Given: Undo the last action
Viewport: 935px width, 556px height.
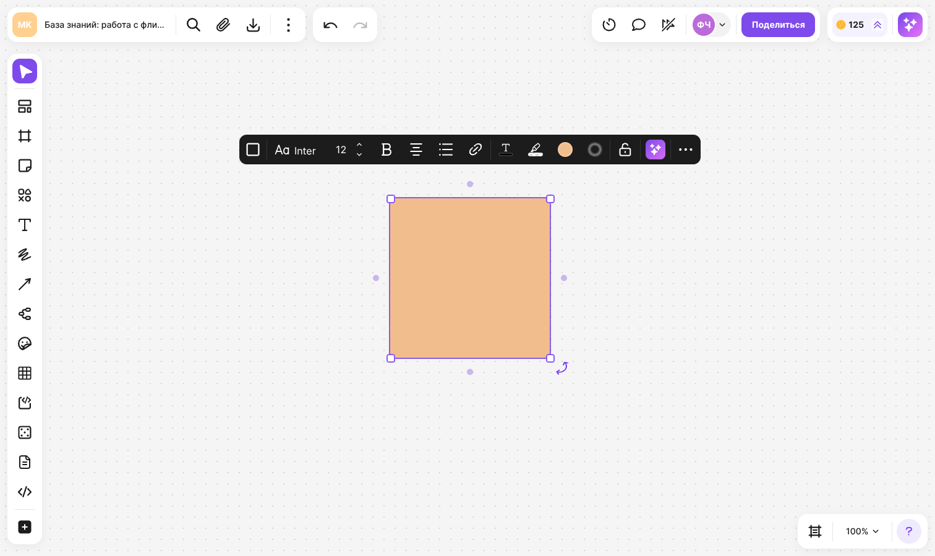Looking at the screenshot, I should coord(330,25).
